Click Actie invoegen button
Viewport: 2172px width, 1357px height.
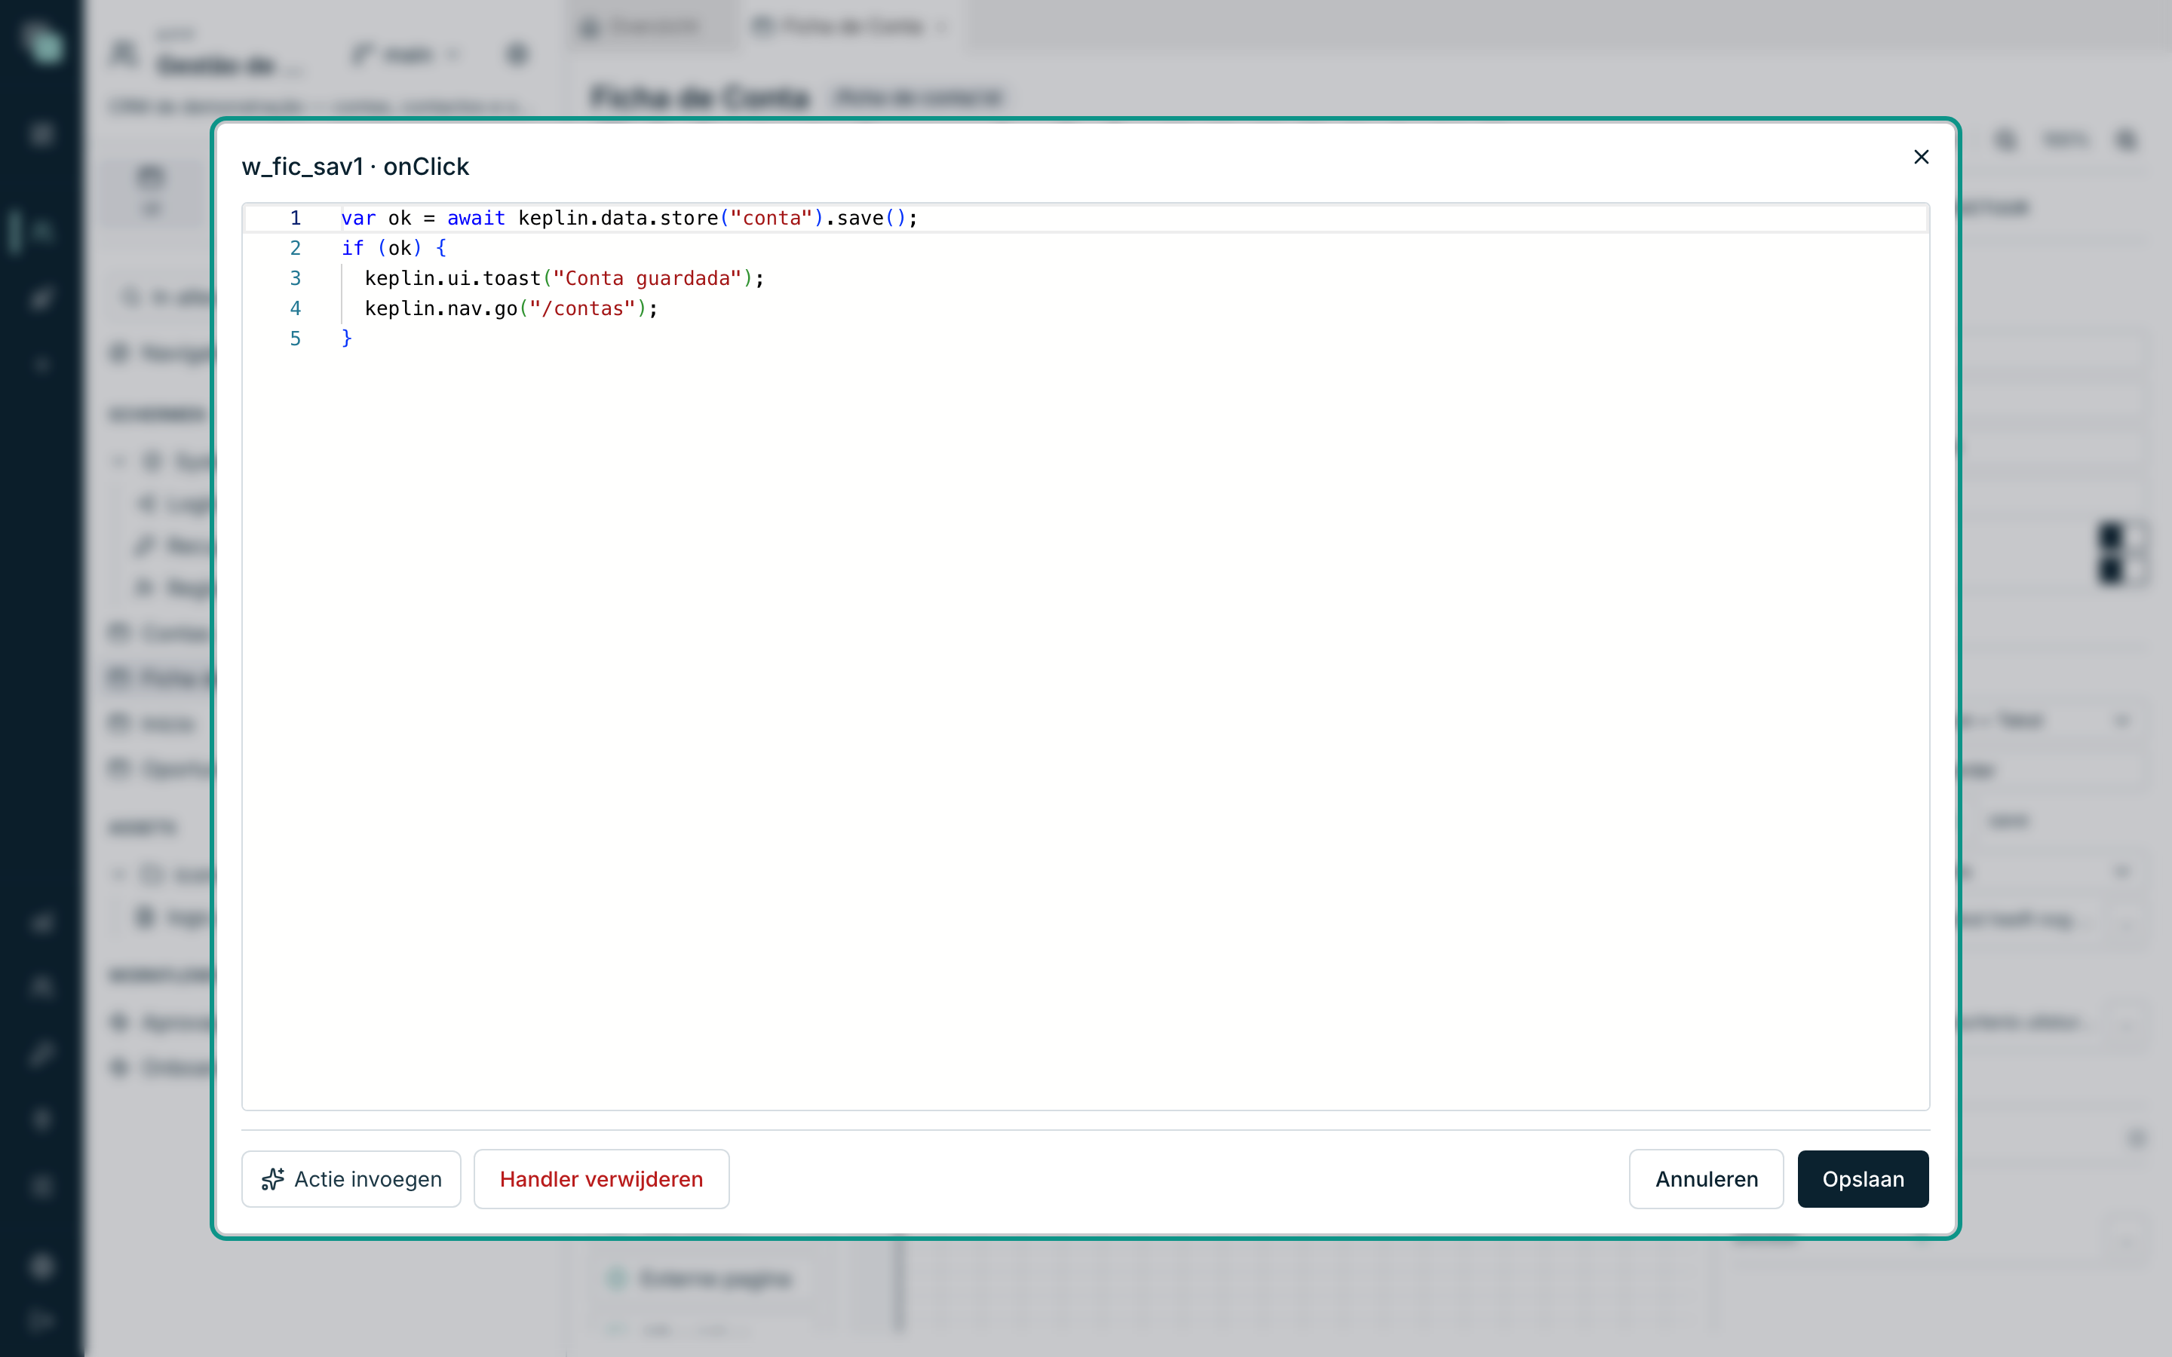pos(351,1178)
